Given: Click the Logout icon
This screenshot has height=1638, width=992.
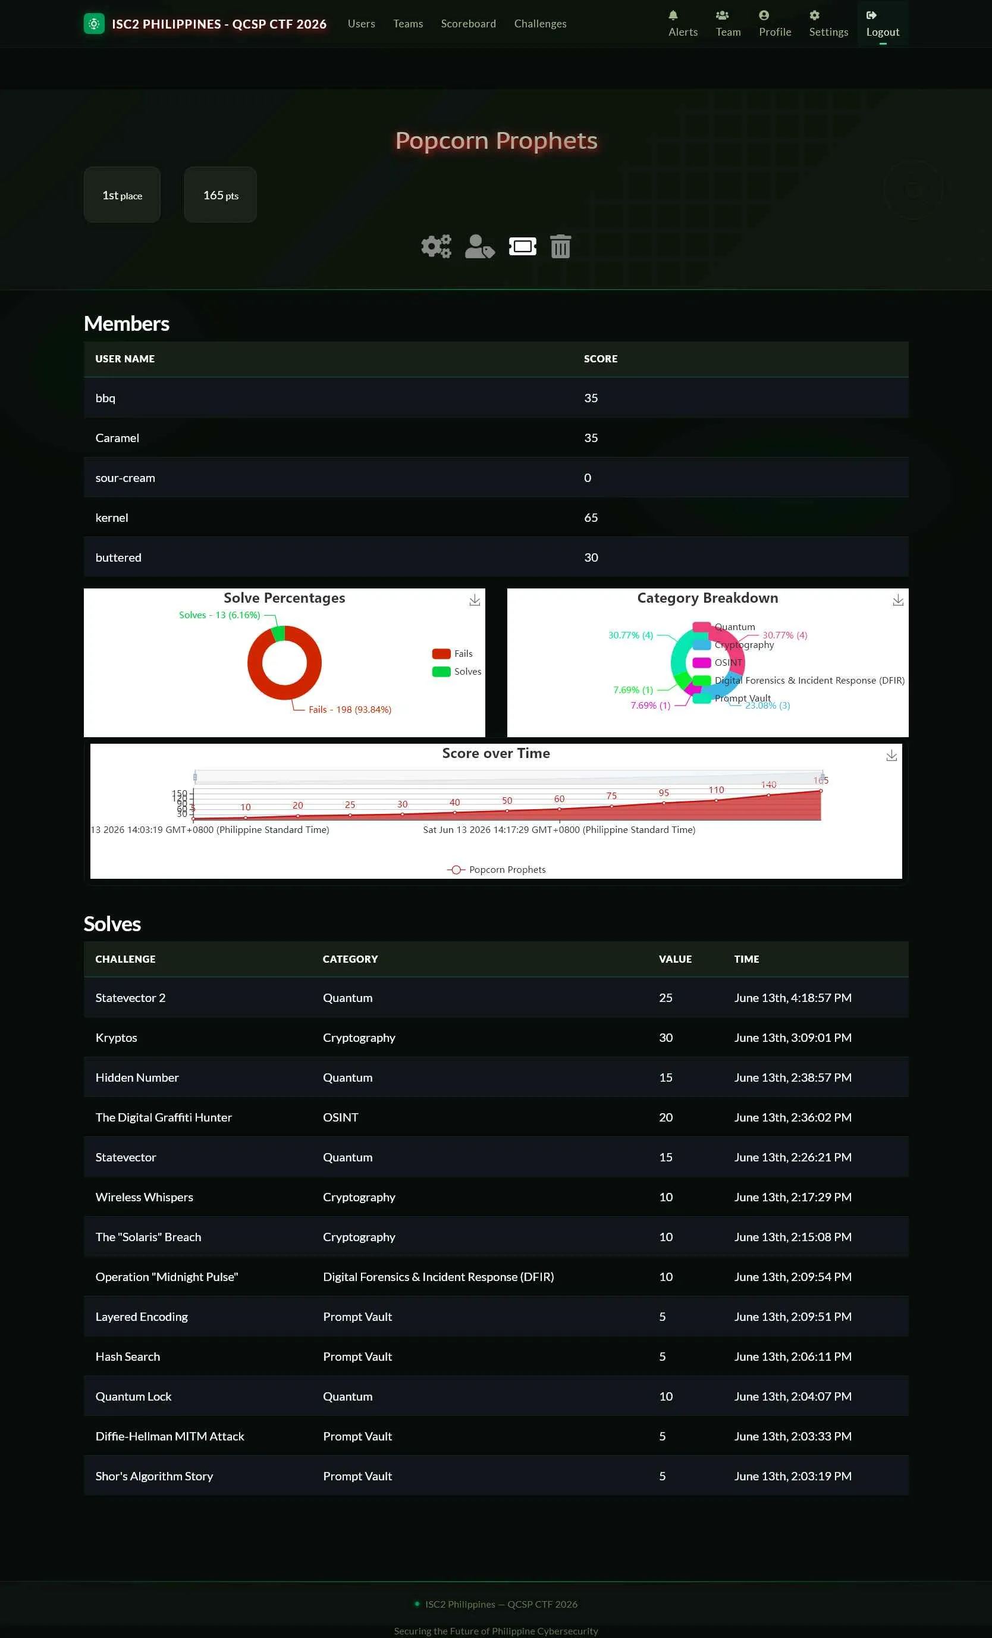Looking at the screenshot, I should coord(871,15).
